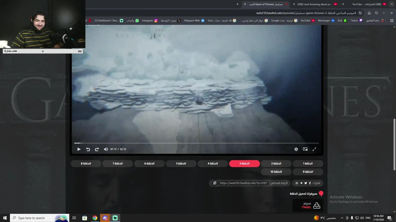The width and height of the screenshot is (396, 222).
Task: Open Microsoft Store from taskbar
Action: [x=84, y=218]
